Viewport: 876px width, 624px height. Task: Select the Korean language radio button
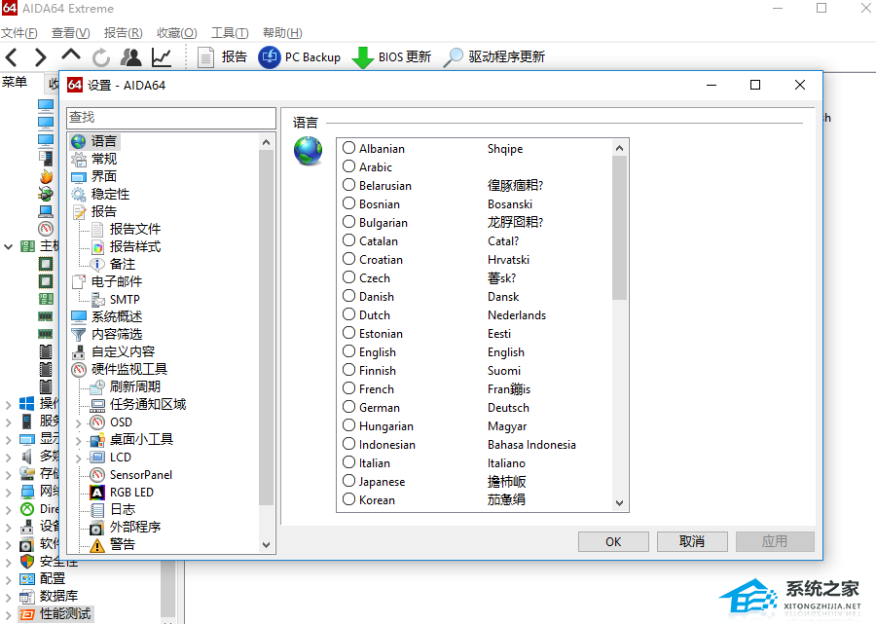pos(349,499)
